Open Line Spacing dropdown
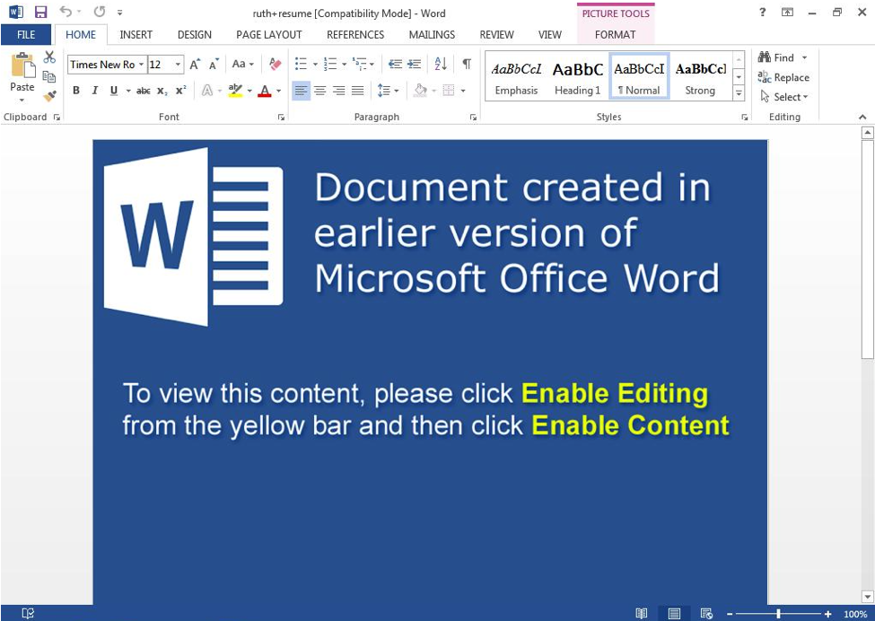 389,91
